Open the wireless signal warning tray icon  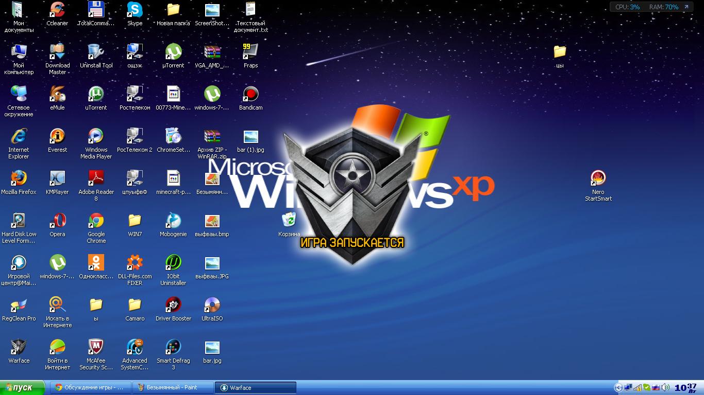tap(638, 387)
